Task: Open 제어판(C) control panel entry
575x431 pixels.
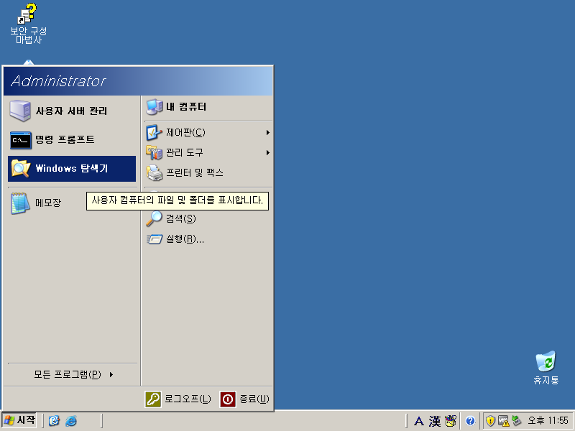Action: point(208,132)
